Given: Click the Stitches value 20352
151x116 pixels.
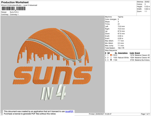Looking at the screenshot, I should (x=147, y=2).
